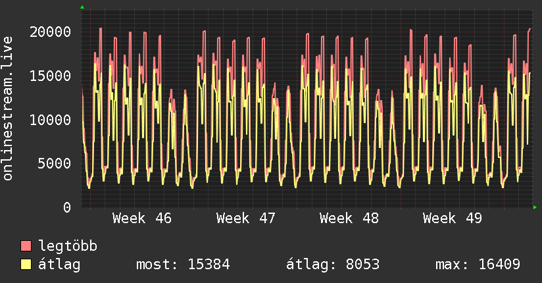This screenshot has width=542, height=283.
Task: Select the Week 49 x-axis label
Action: pyautogui.click(x=452, y=219)
